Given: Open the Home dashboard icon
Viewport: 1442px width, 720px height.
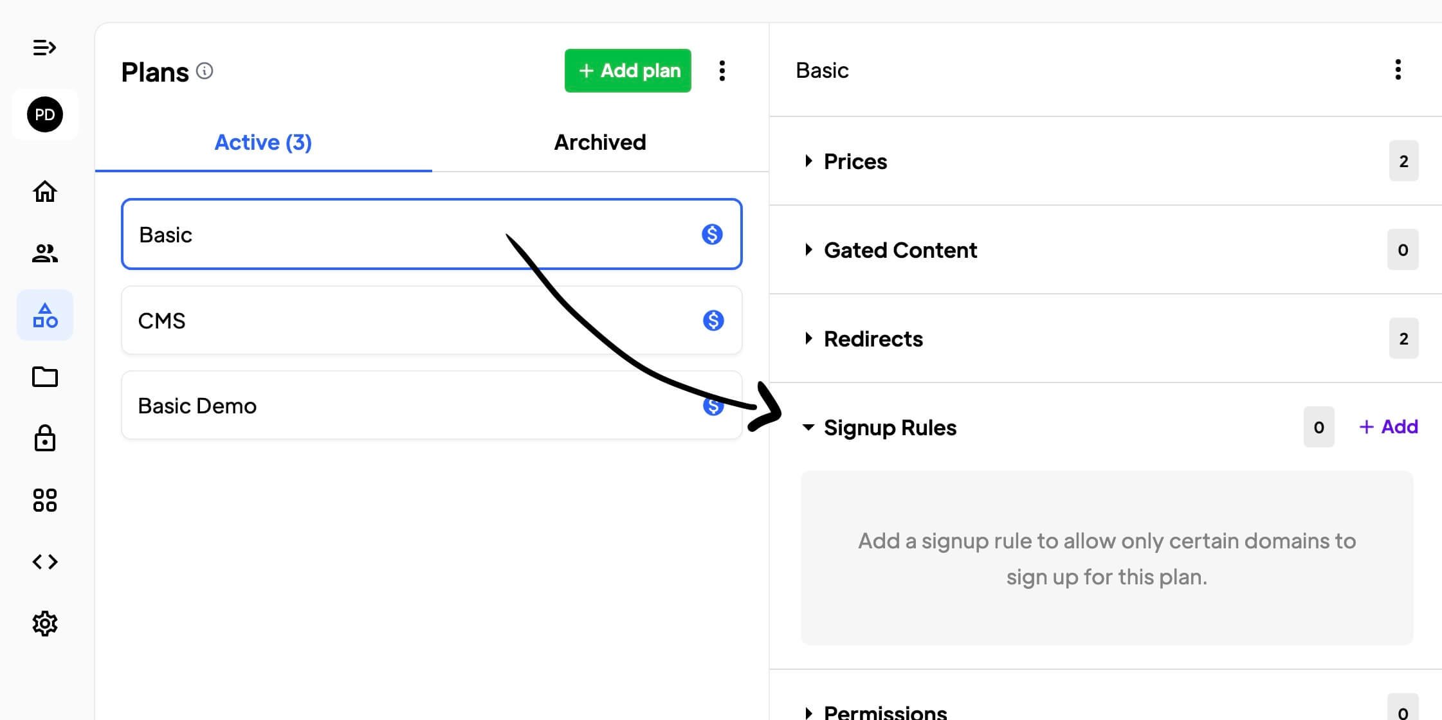Looking at the screenshot, I should coord(45,191).
